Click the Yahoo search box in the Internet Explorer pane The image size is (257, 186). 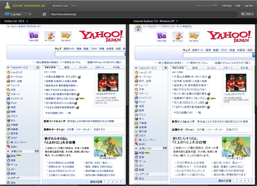point(218,55)
